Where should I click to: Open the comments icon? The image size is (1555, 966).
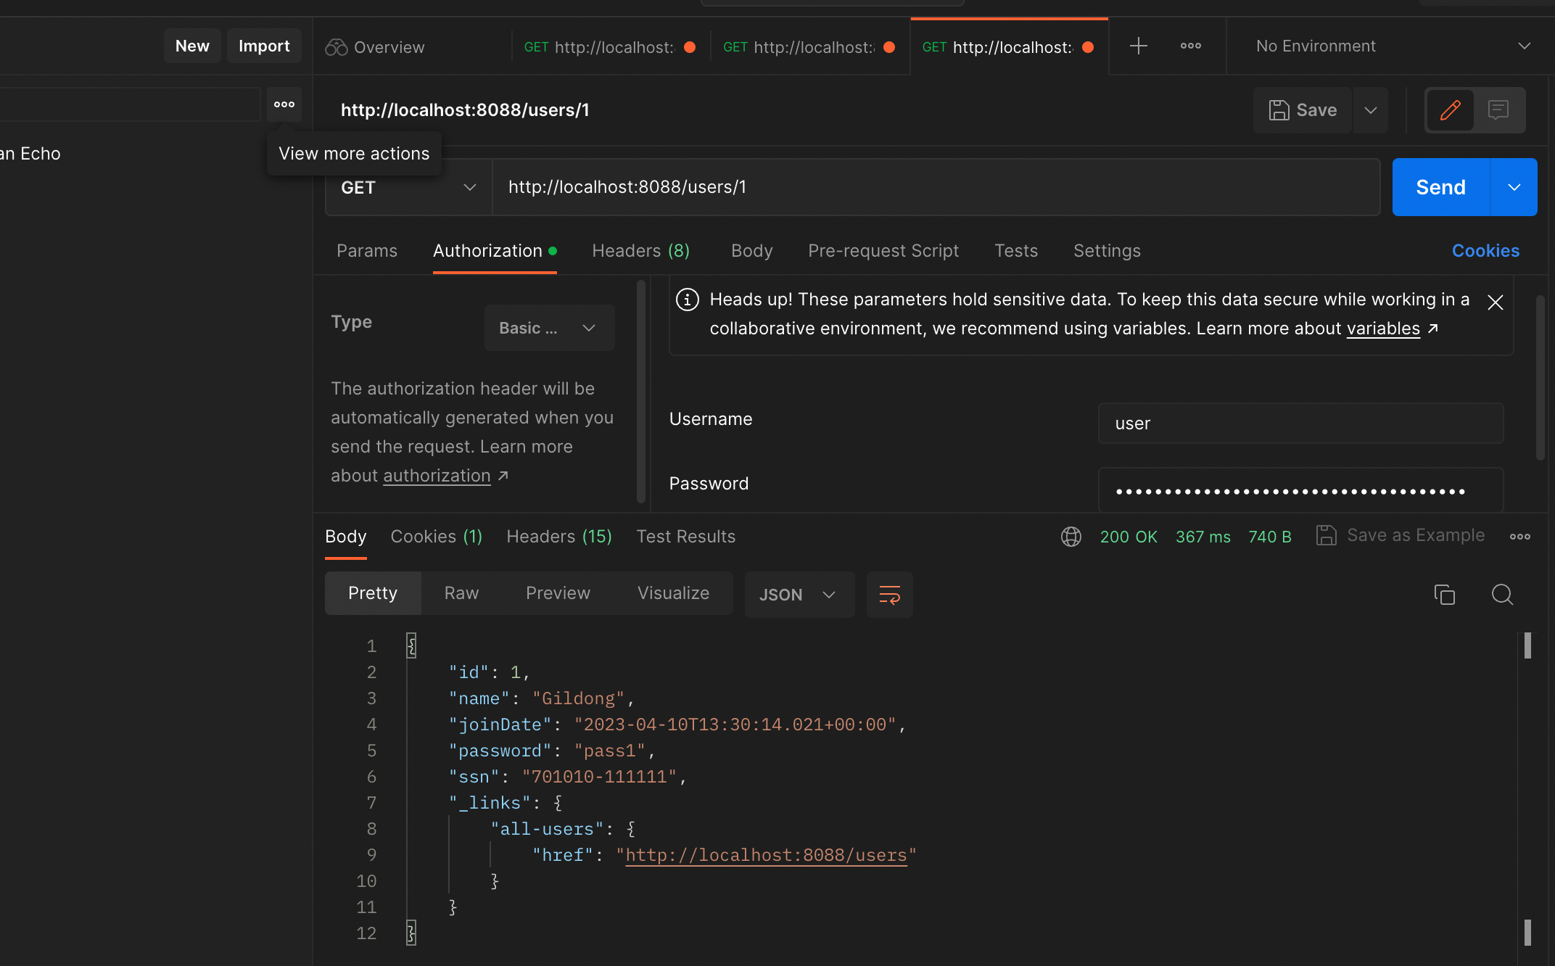click(x=1498, y=110)
